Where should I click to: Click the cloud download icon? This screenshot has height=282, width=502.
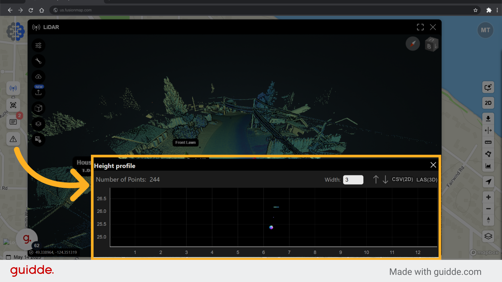coord(38,77)
